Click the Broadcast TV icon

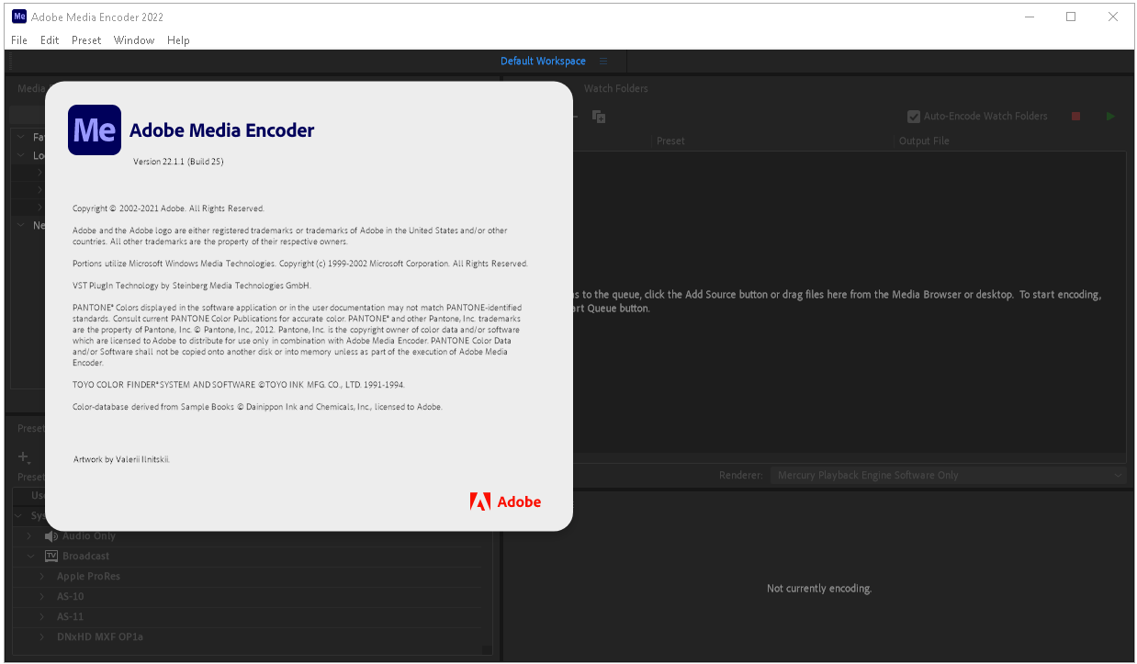51,557
